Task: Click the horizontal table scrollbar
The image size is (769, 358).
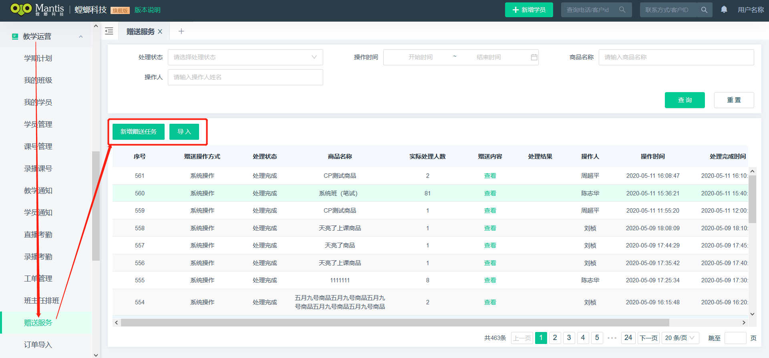Action: [395, 323]
